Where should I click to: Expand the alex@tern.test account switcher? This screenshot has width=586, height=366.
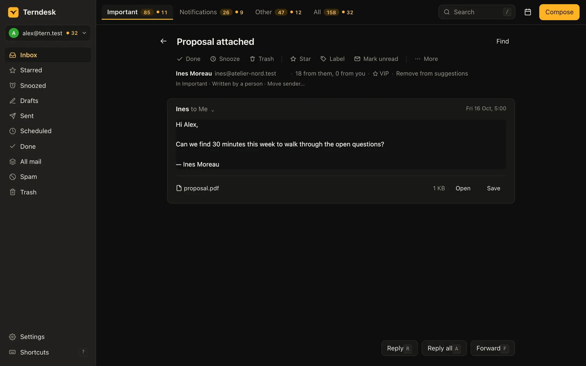tap(48, 33)
